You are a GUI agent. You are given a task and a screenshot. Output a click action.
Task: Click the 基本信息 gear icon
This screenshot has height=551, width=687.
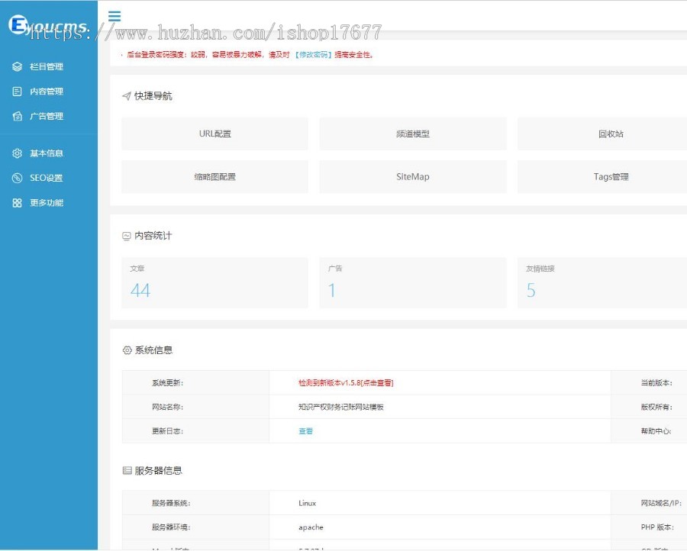click(17, 153)
